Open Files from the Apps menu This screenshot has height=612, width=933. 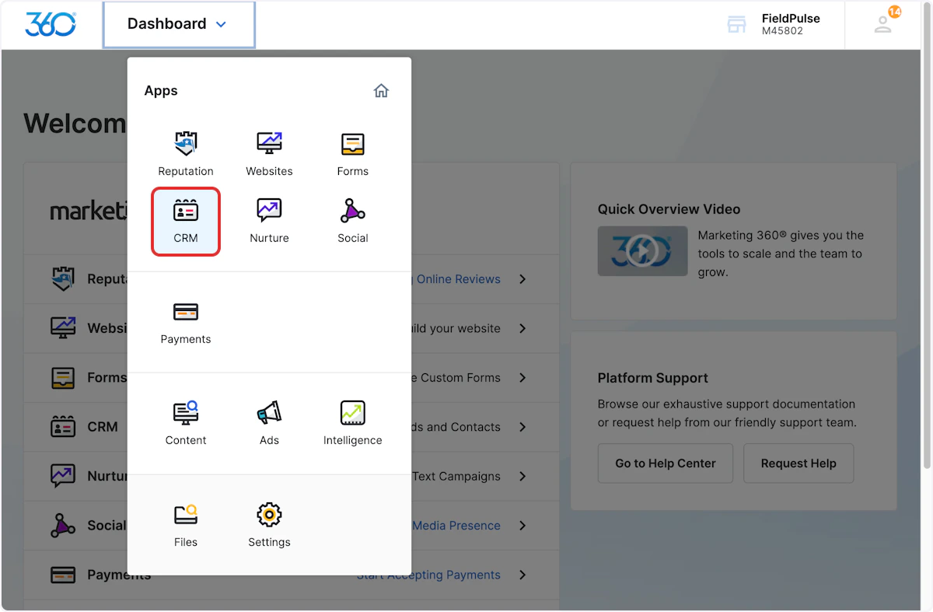186,526
